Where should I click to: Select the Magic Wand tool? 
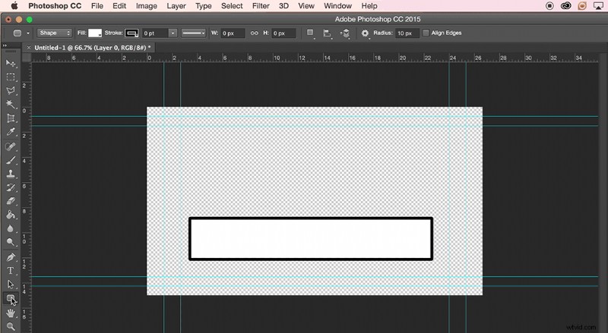tap(11, 104)
